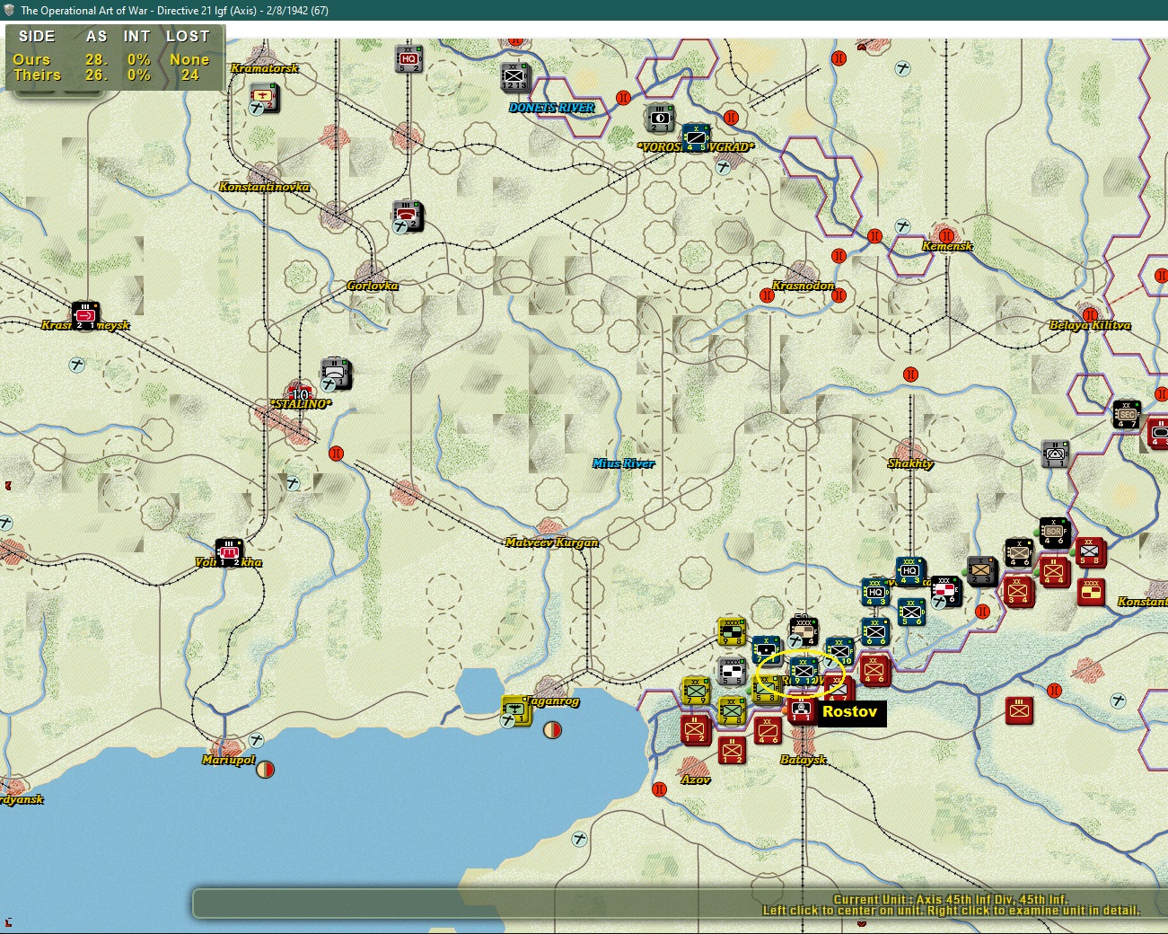1168x934 pixels.
Task: Click the Kramatorsk city label
Action: [x=265, y=68]
